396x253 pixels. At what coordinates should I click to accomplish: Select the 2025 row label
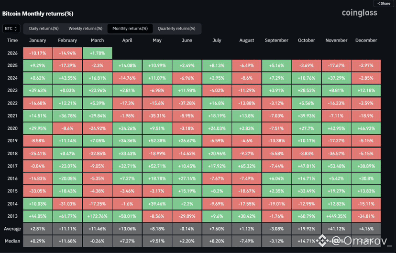point(12,65)
